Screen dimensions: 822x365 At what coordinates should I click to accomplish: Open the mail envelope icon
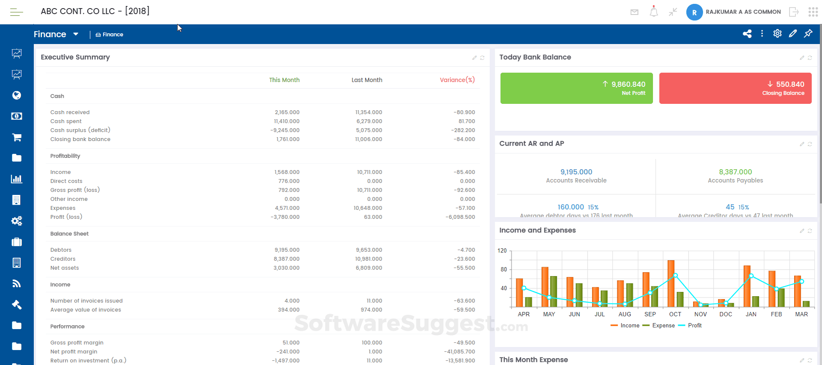pos(635,12)
